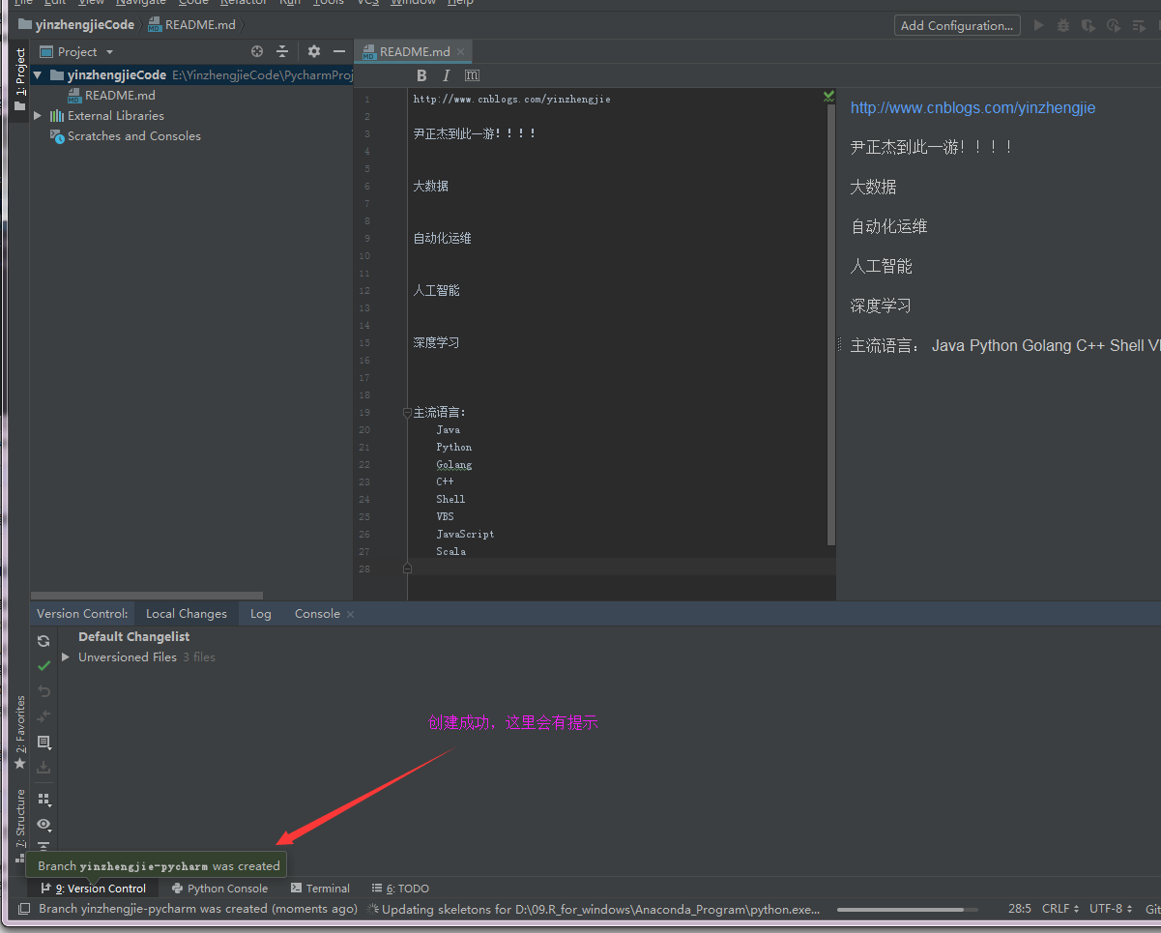1161x933 pixels.
Task: Toggle the tool window bars status icon
Action: tap(24, 909)
